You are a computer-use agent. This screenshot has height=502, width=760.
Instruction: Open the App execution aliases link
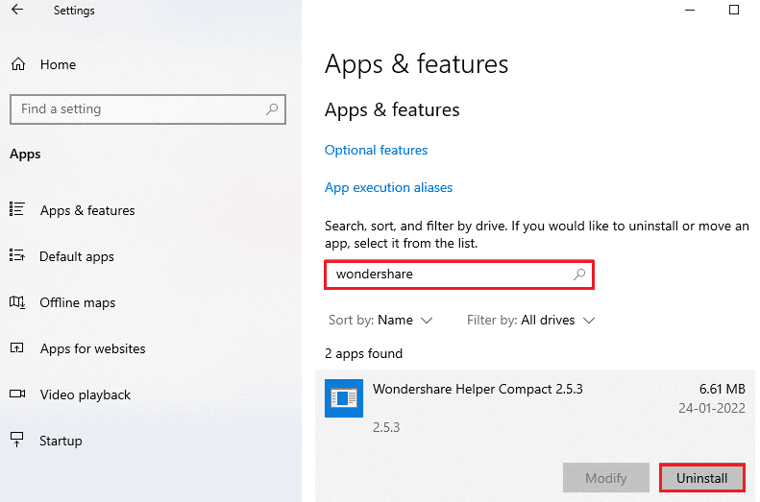[388, 187]
